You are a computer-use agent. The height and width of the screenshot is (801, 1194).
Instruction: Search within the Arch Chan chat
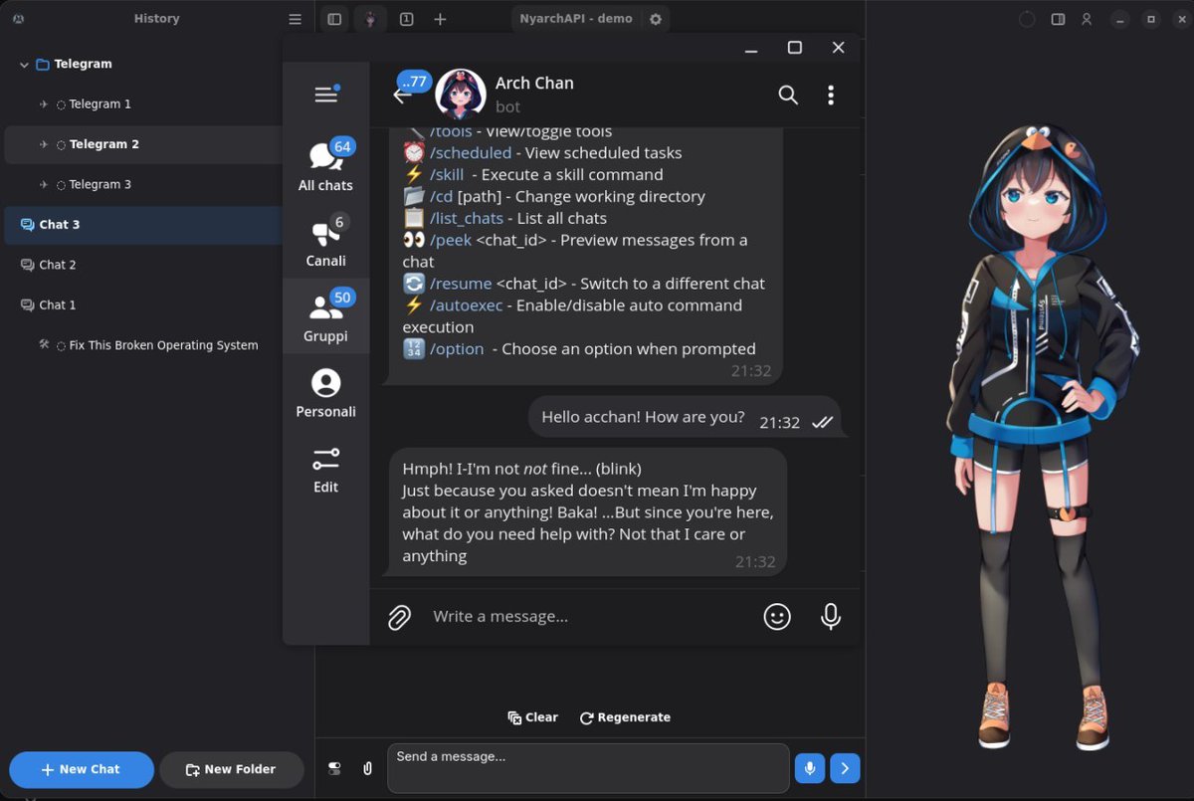(x=788, y=96)
